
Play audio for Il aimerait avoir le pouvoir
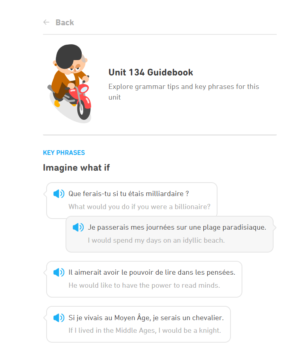pyautogui.click(x=59, y=272)
